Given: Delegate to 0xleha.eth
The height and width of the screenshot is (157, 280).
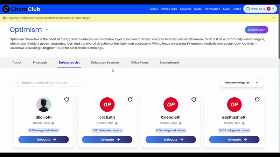Looking at the screenshot, I should [x=171, y=140].
